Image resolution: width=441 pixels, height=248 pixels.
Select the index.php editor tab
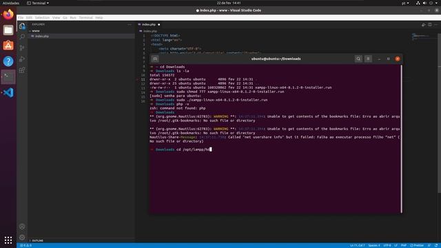click(x=149, y=25)
